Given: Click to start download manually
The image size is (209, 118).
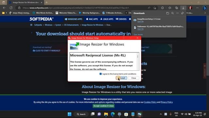Looking at the screenshot, I should 46,51.
